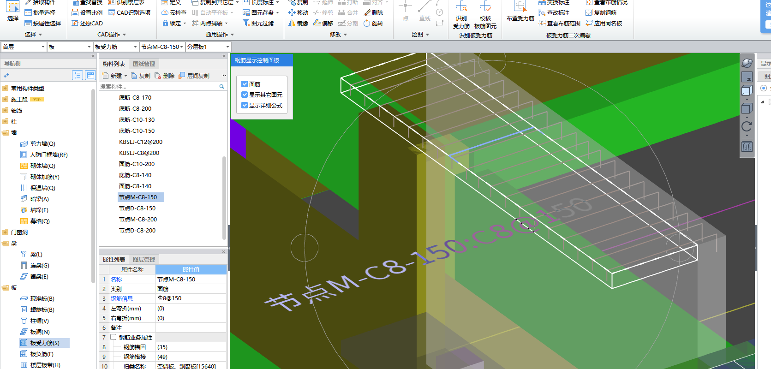Screen dimensions: 771x369
Task: Expand the 绘图 group dropdown
Action: 427,35
